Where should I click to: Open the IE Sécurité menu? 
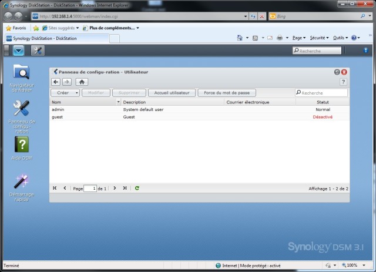point(319,38)
